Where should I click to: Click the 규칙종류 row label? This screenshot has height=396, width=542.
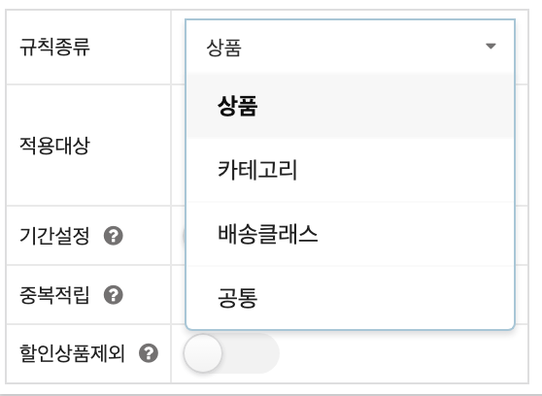point(54,47)
